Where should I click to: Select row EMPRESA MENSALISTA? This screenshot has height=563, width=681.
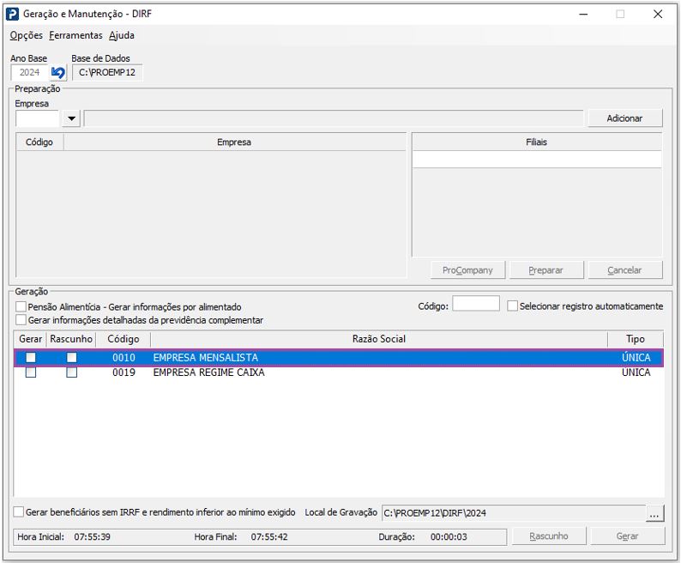[339, 357]
